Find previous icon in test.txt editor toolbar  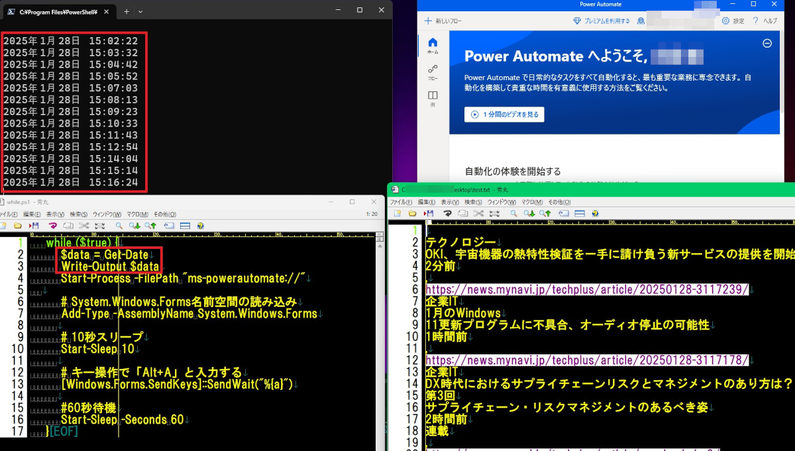point(545,213)
